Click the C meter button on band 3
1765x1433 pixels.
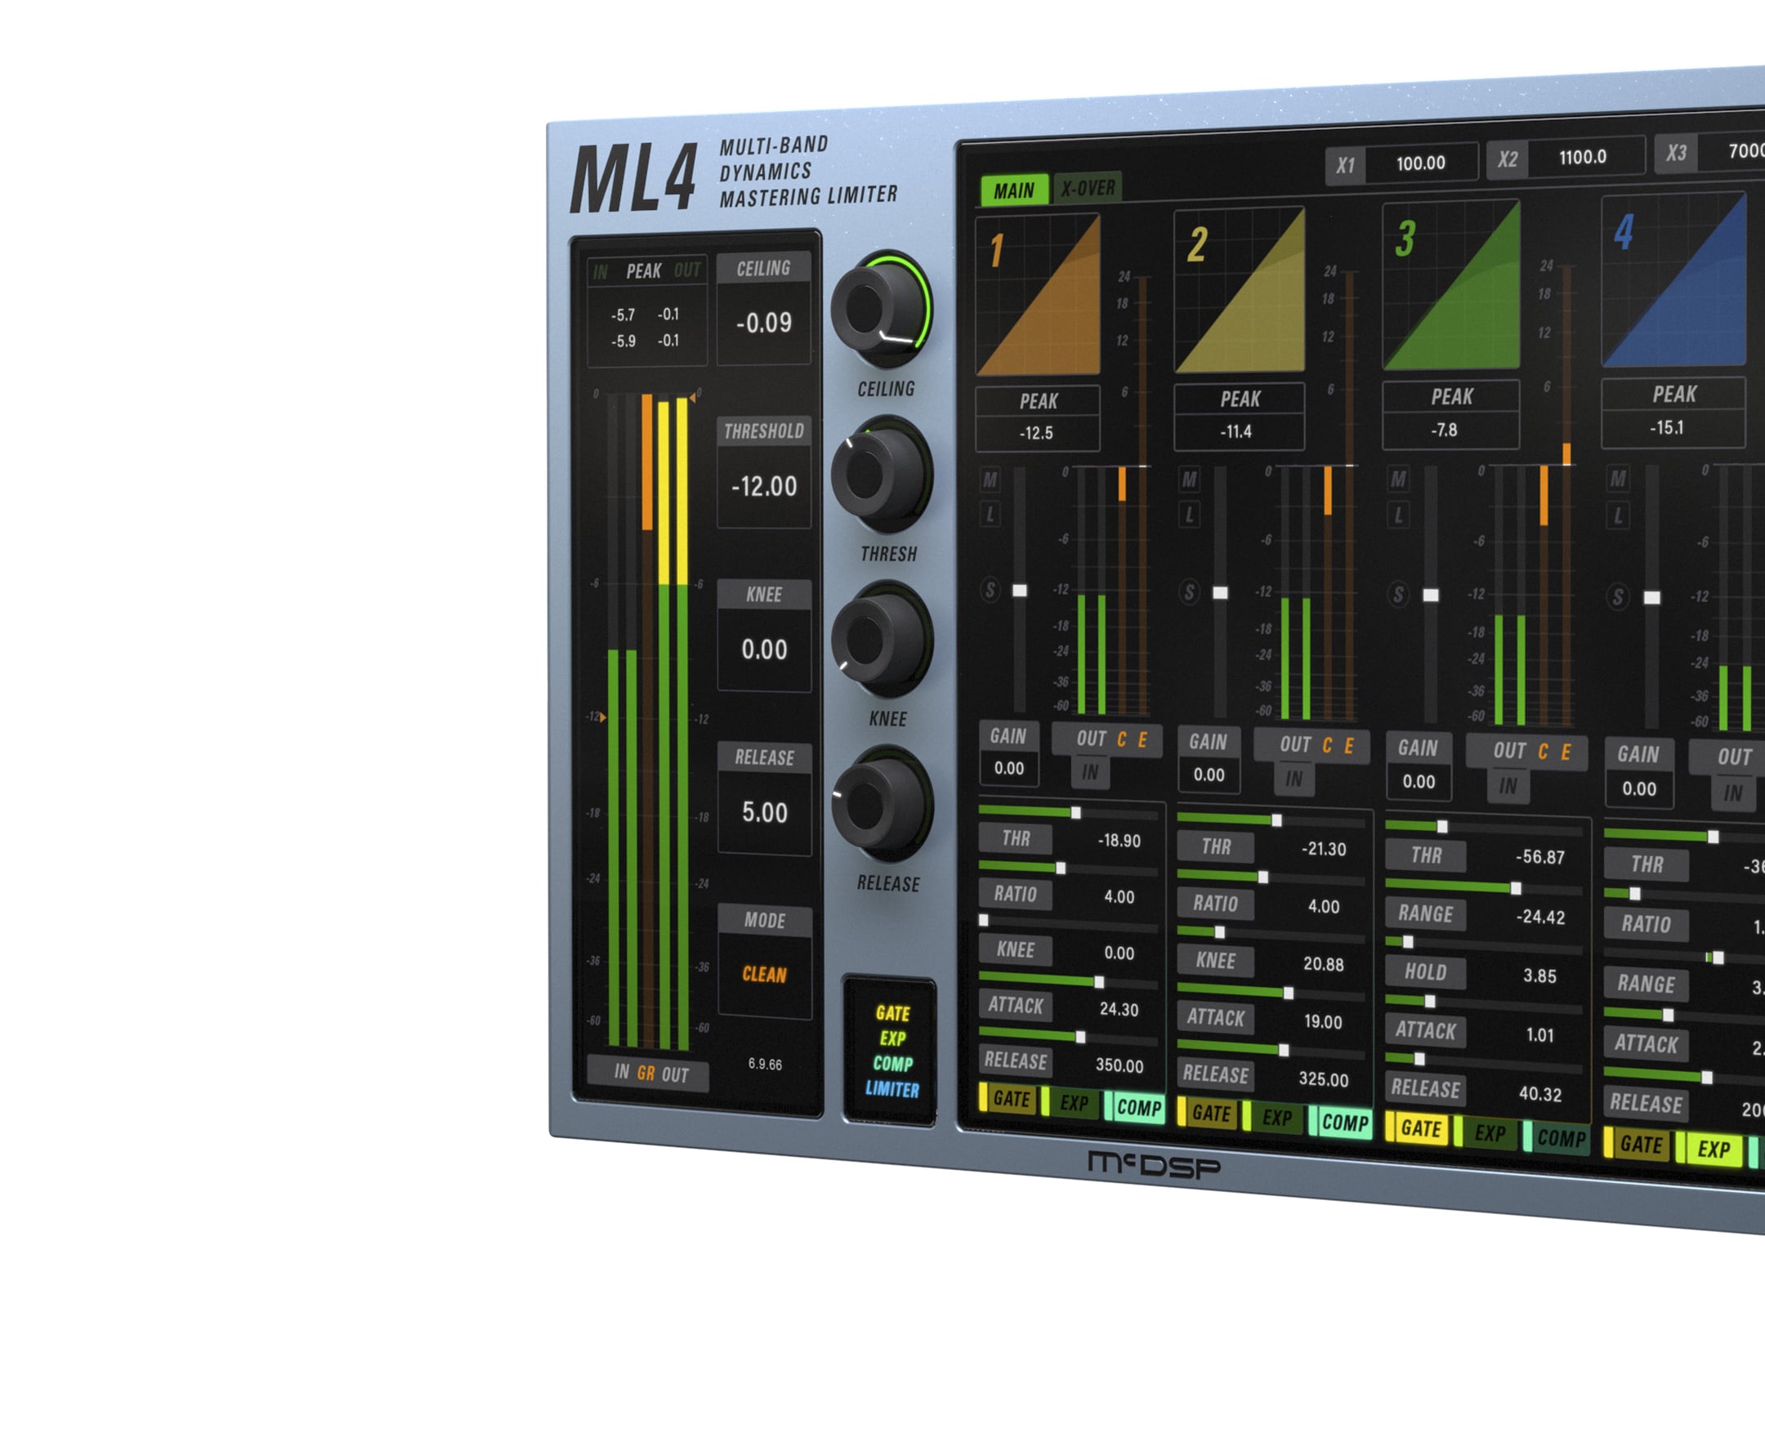(x=1543, y=752)
